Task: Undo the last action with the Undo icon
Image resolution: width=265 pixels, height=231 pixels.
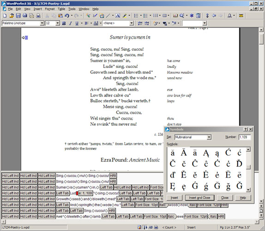Action: 67,16
